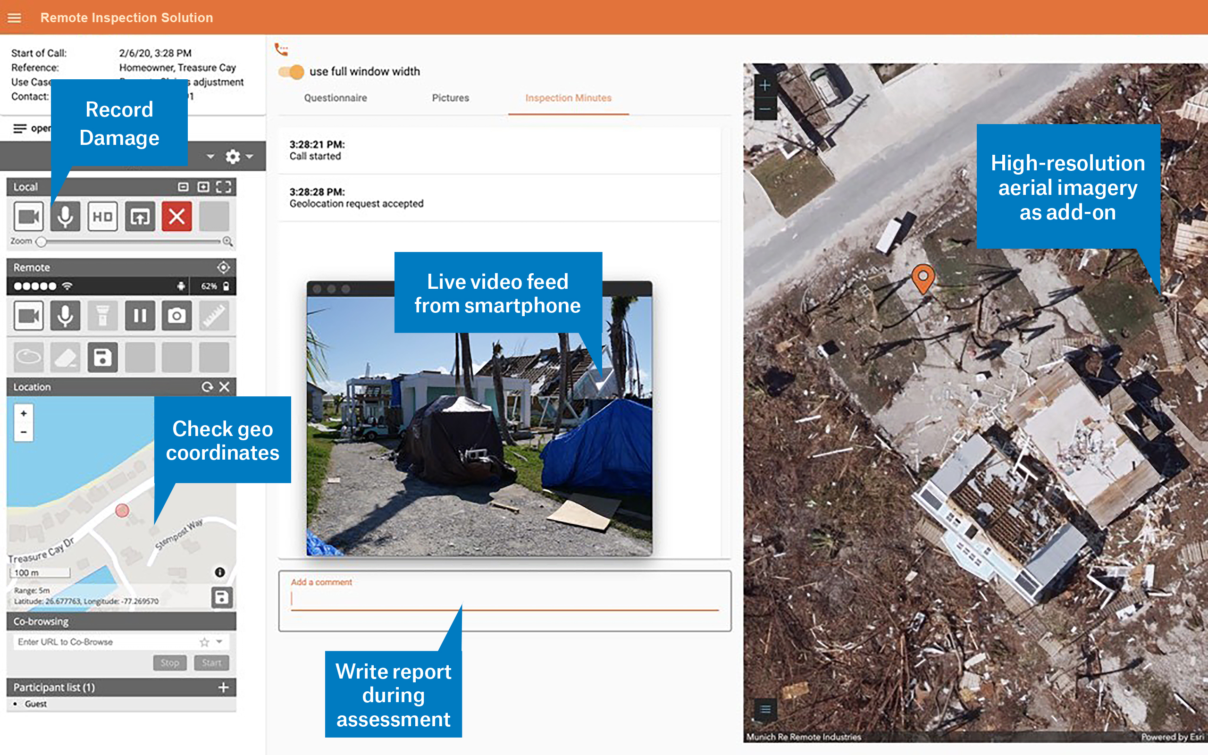Image resolution: width=1208 pixels, height=755 pixels.
Task: Save the geolocation coordinates
Action: click(222, 597)
